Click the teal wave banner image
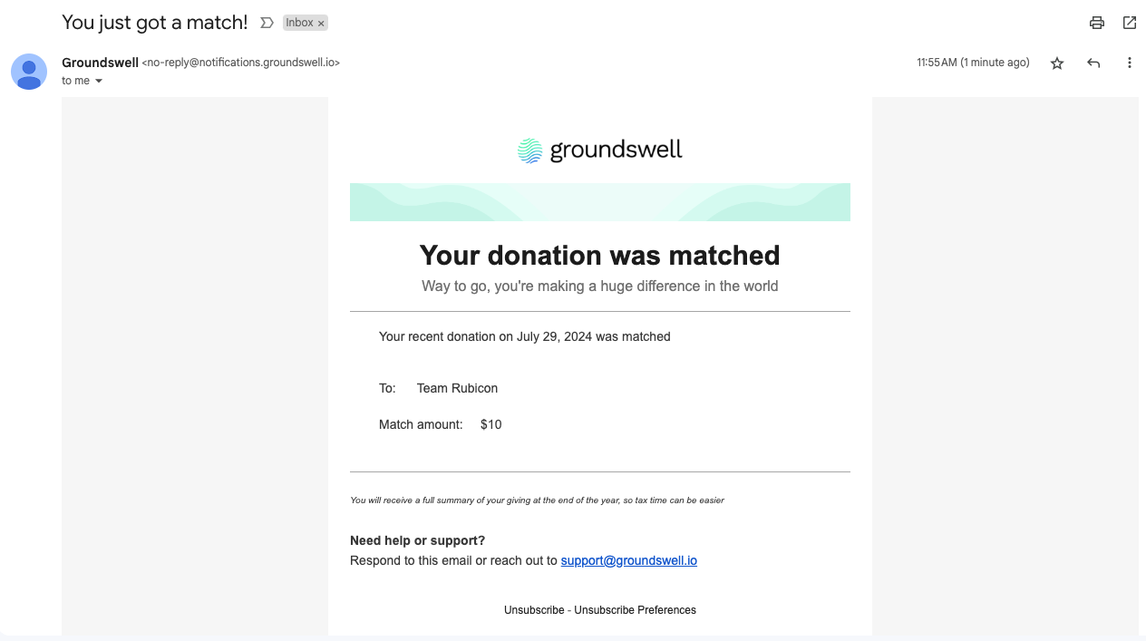The image size is (1146, 641). (600, 202)
